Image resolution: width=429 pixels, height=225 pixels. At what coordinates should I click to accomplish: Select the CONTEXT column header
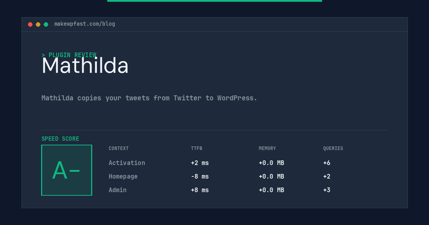[x=119, y=149]
